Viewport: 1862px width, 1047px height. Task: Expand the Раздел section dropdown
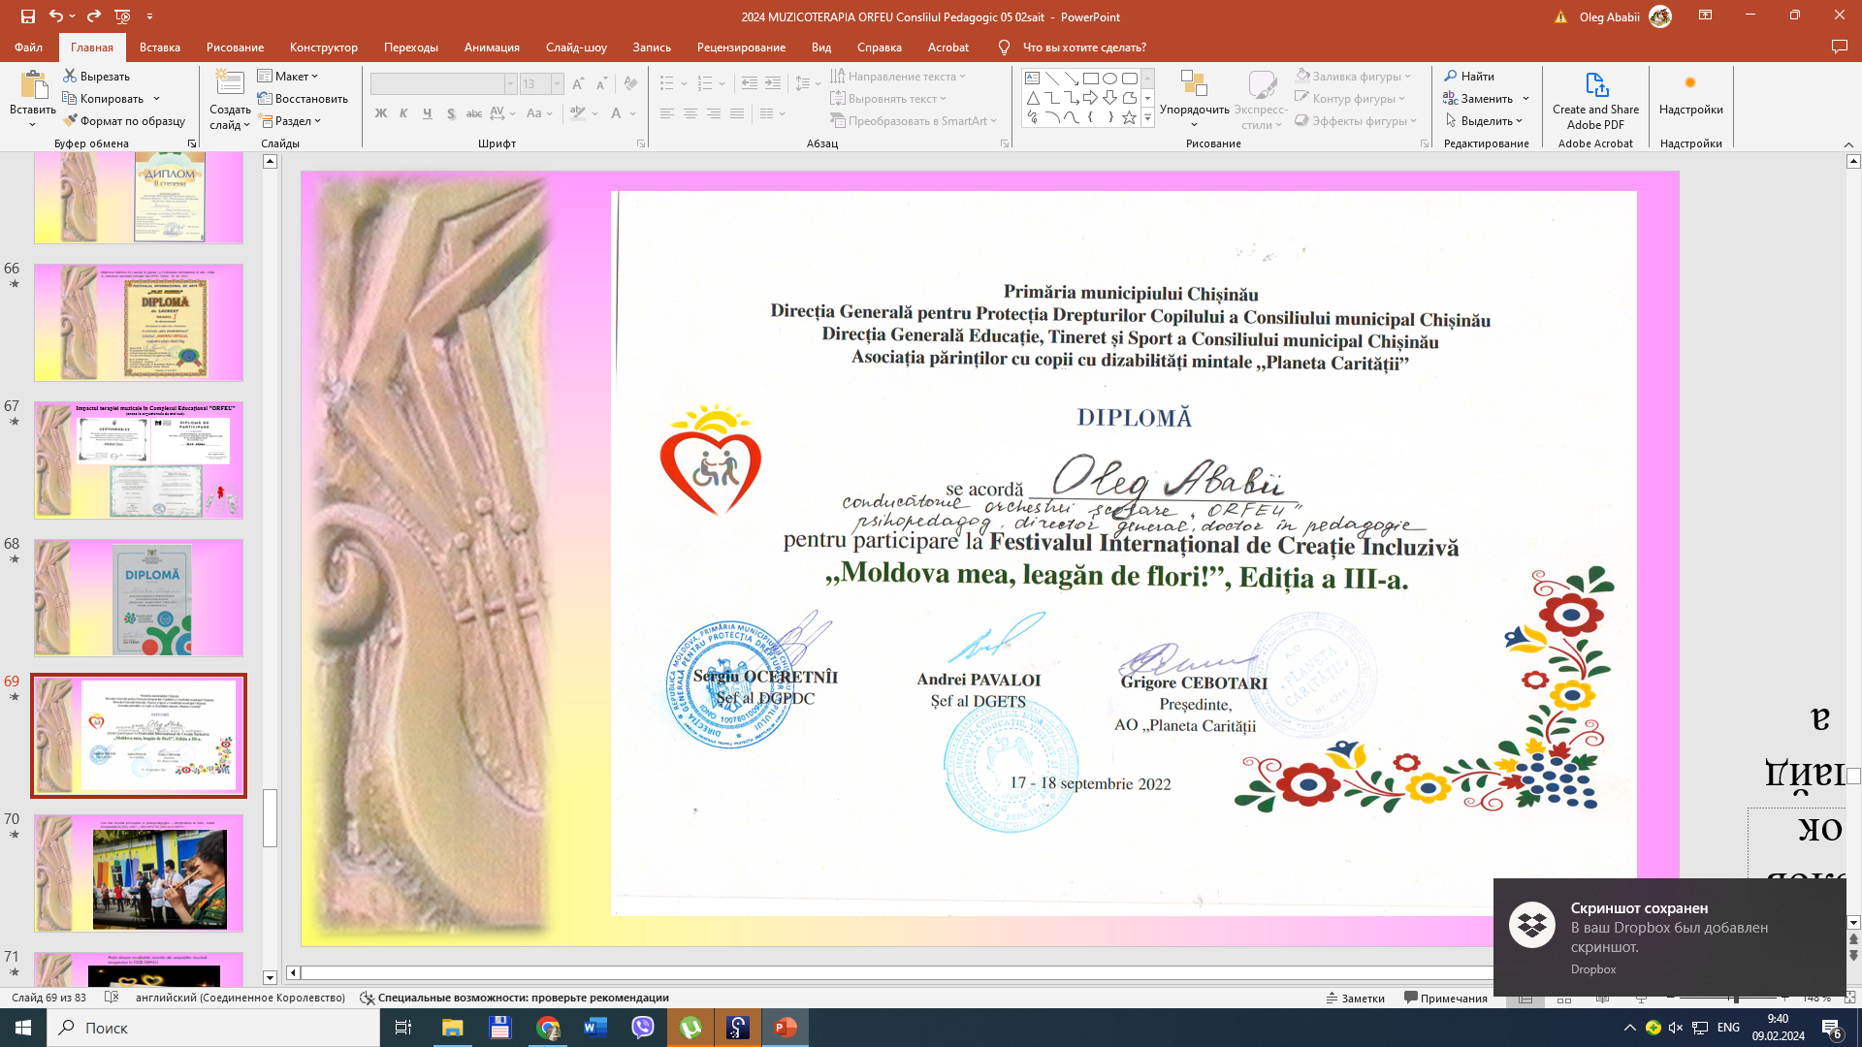289,121
